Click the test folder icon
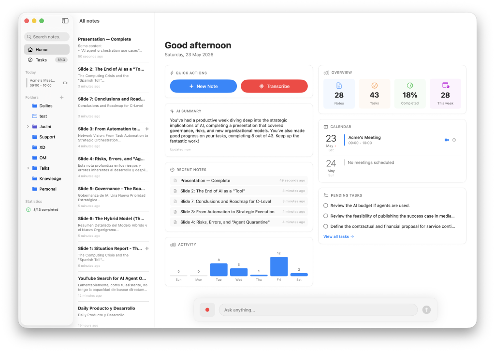 [x=35, y=116]
